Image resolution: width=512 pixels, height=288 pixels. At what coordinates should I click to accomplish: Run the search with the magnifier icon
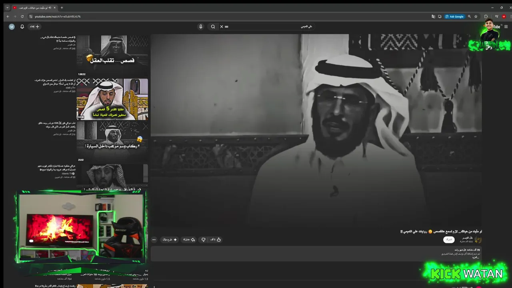(x=213, y=26)
